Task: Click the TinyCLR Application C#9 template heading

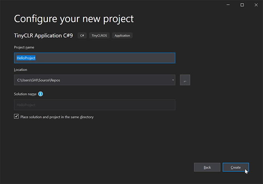Action: pos(43,36)
